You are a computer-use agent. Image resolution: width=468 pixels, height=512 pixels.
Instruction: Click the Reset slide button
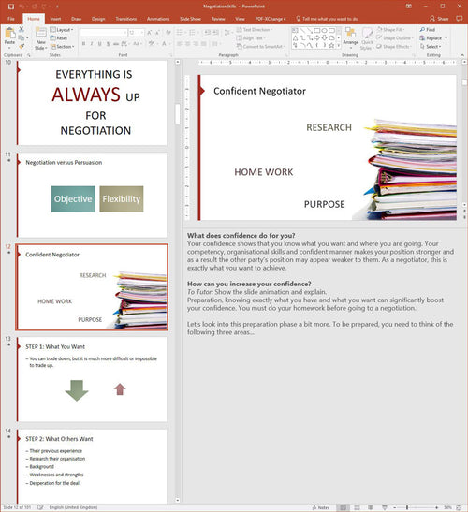(x=59, y=38)
